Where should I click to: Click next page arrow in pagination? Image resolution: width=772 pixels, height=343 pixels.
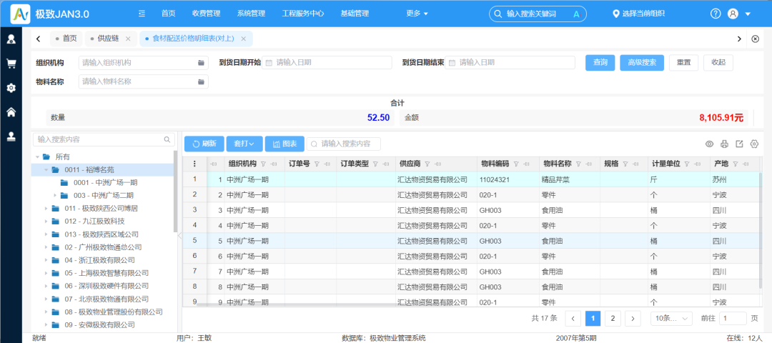[x=633, y=319]
